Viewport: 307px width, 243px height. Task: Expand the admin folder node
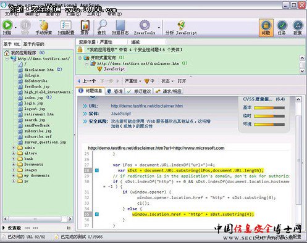[x=14, y=147]
